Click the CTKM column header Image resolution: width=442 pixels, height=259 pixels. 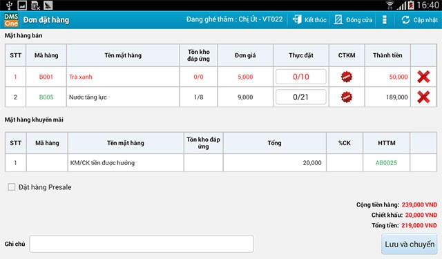tap(347, 55)
